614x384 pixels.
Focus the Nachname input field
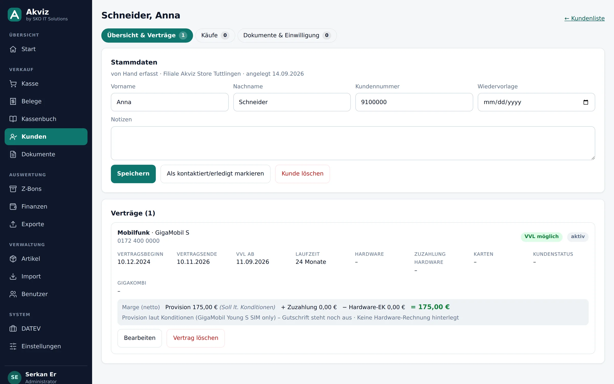pyautogui.click(x=292, y=102)
